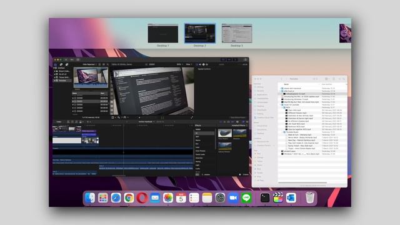This screenshot has width=400, height=225.
Task: Switch to Desktop 1 in Mission Control
Action: pos(163,33)
